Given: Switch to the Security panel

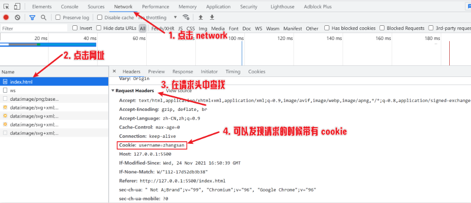Looking at the screenshot, I should pyautogui.click(x=249, y=7).
